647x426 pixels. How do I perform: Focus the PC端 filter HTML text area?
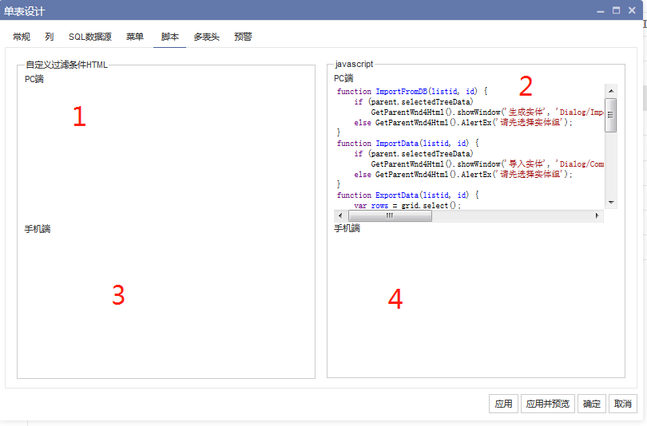[165, 152]
